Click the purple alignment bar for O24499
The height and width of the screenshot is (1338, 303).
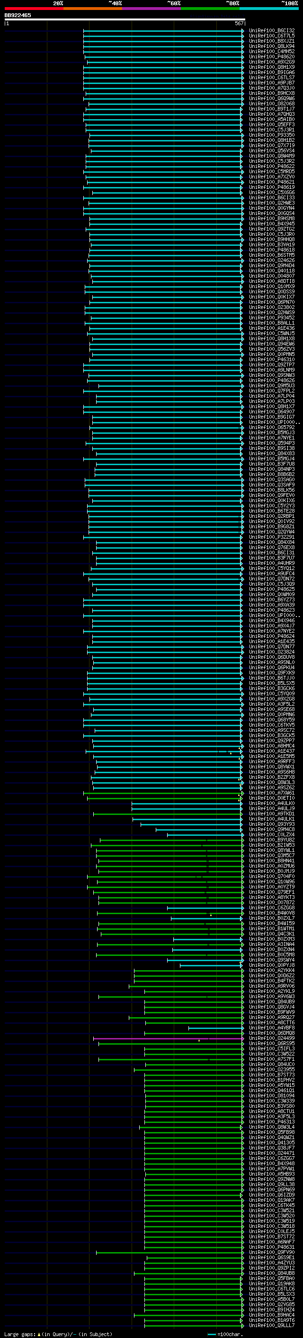[169, 1039]
